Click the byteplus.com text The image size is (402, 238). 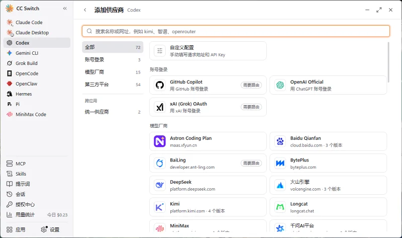coord(303,167)
